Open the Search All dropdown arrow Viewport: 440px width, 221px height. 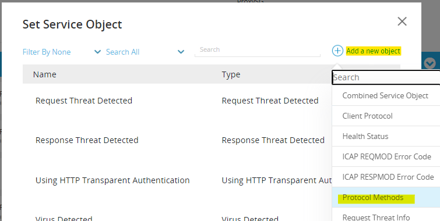[x=181, y=52]
